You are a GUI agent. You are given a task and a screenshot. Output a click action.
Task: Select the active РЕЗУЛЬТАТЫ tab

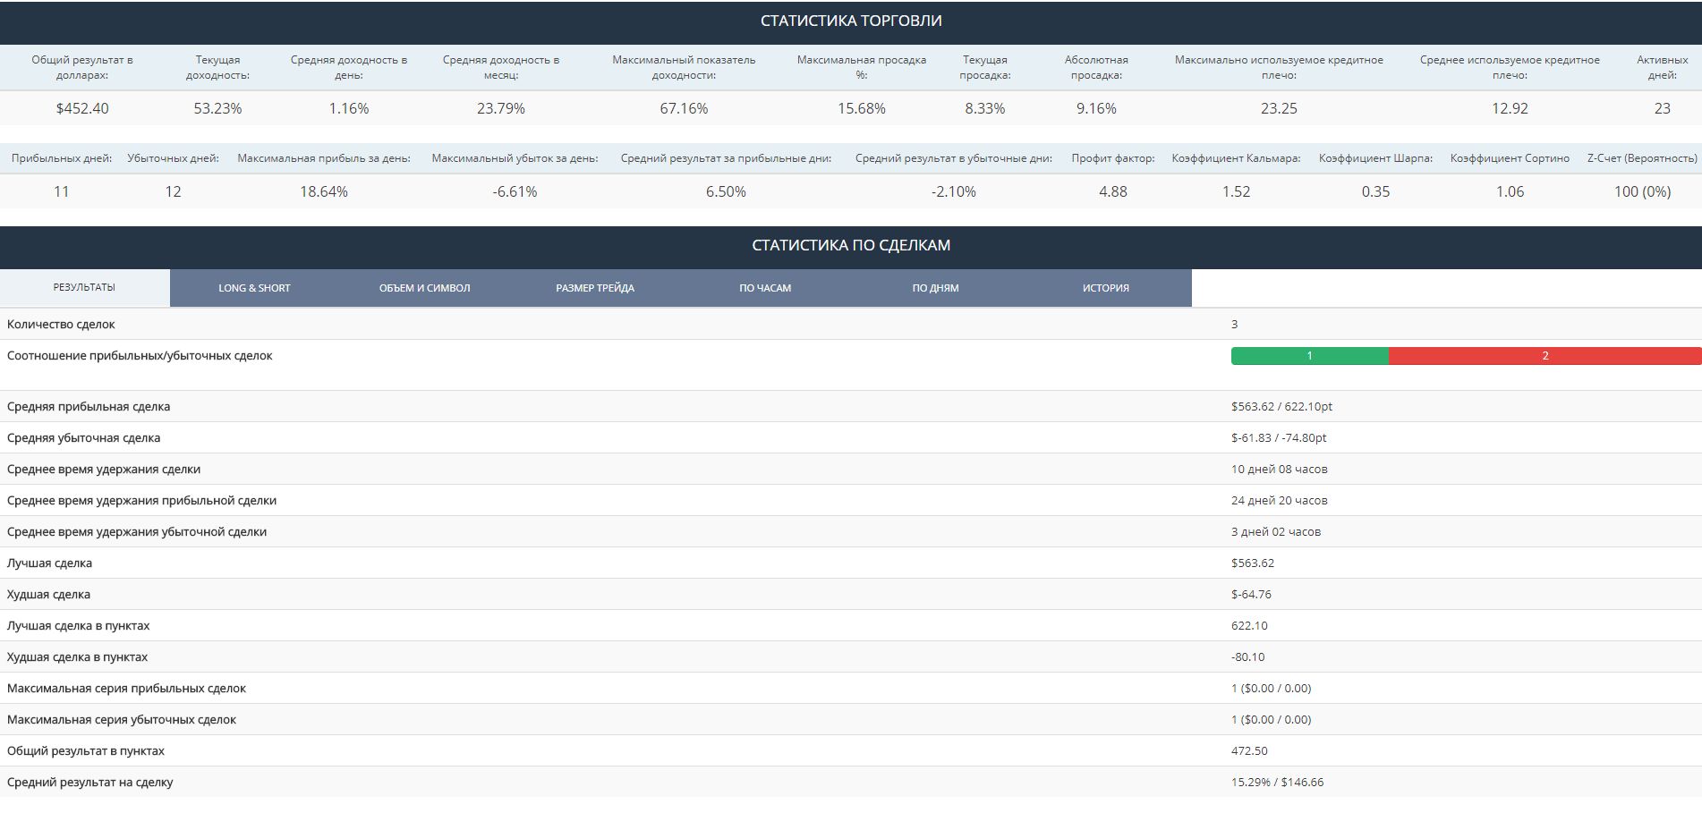click(x=84, y=287)
